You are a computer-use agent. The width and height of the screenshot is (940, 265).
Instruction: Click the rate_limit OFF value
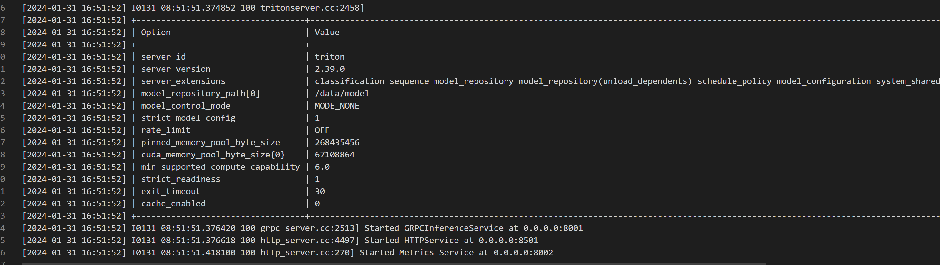point(322,130)
